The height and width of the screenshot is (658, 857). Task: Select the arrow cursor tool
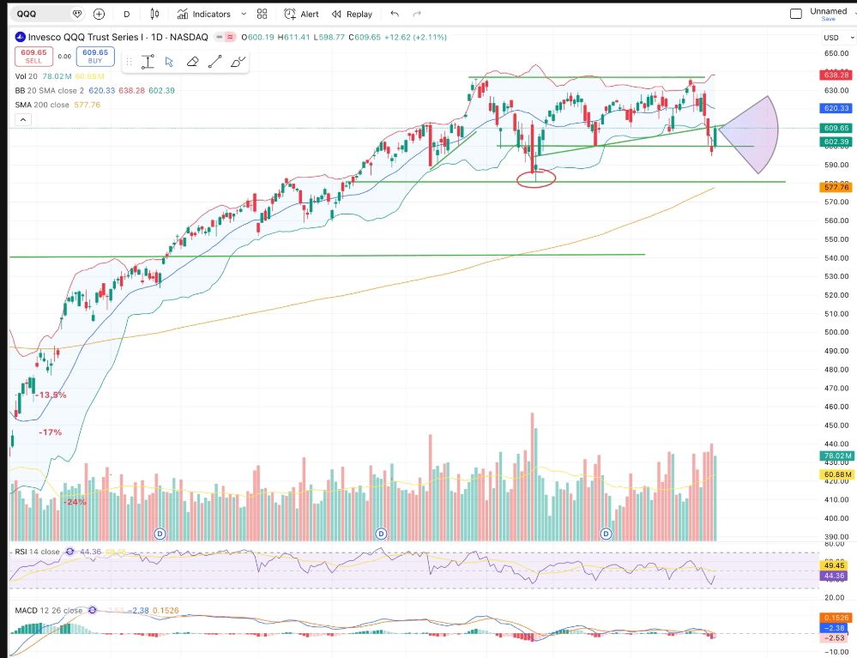coord(170,62)
